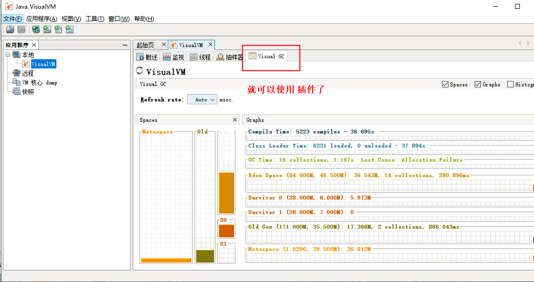534x282 pixels.
Task: Open the 帮助 menu
Action: click(144, 18)
